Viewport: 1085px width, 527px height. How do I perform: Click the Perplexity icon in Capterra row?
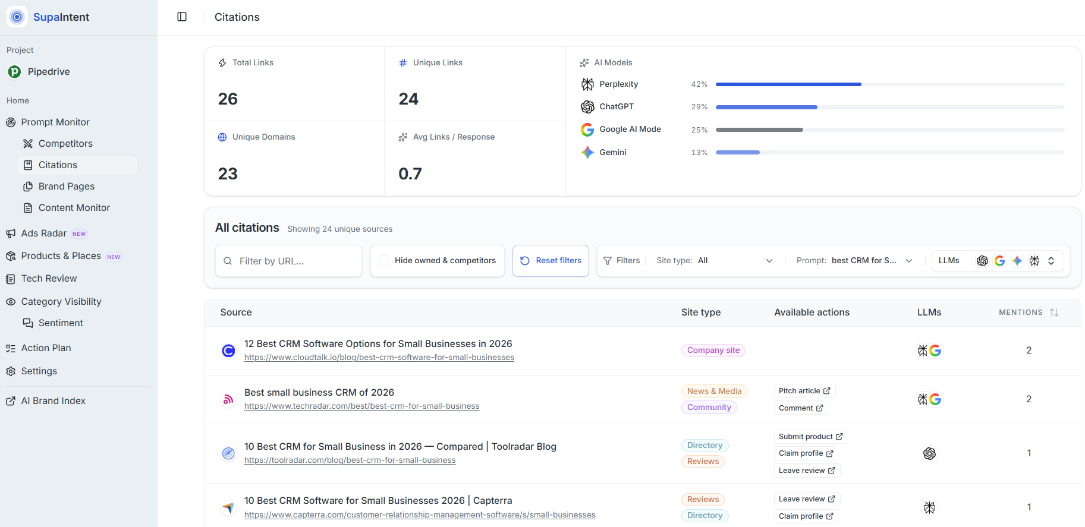coord(929,507)
